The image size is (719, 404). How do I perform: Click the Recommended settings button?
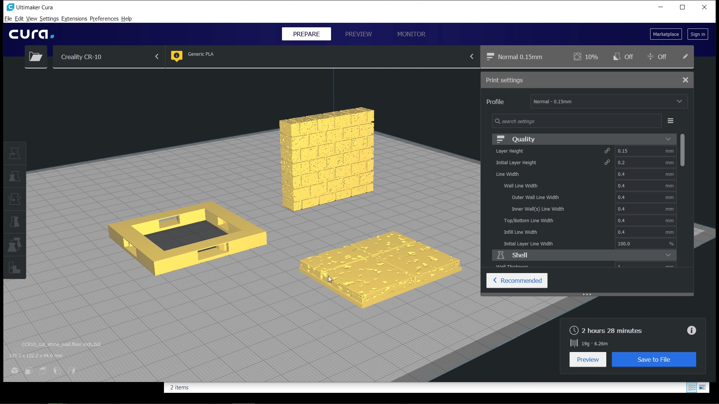coord(517,280)
